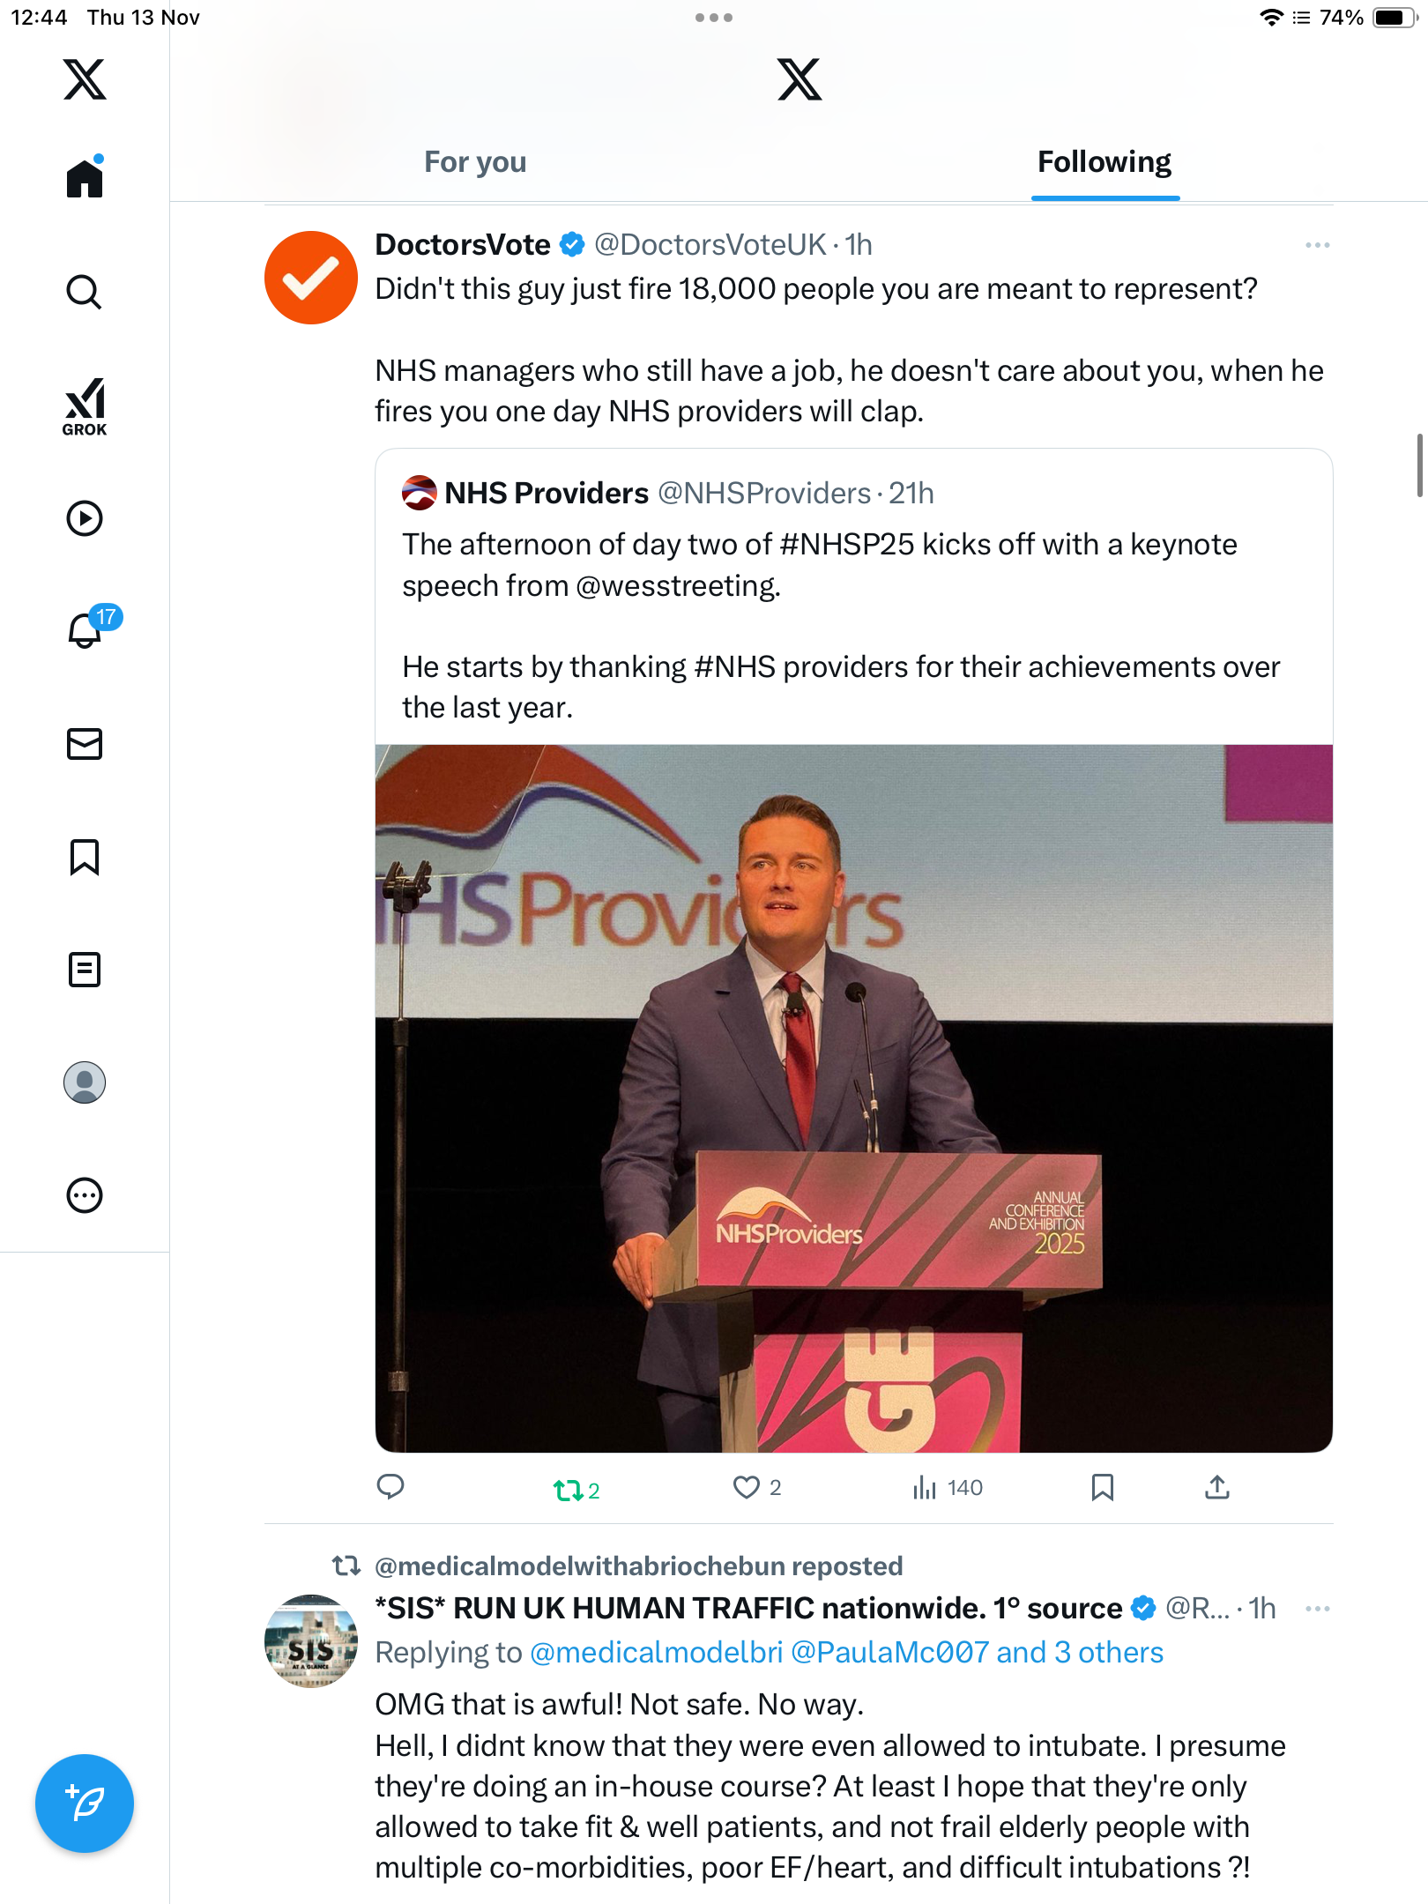
Task: Select the Following tab
Action: (x=1104, y=162)
